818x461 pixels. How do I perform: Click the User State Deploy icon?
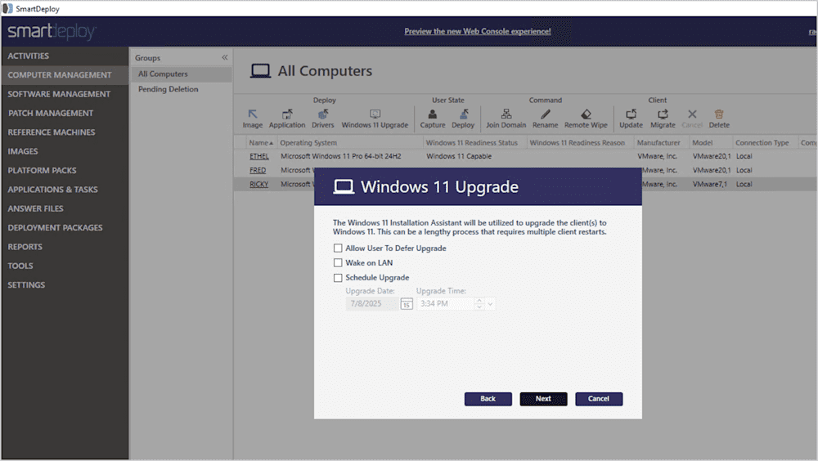tap(463, 114)
